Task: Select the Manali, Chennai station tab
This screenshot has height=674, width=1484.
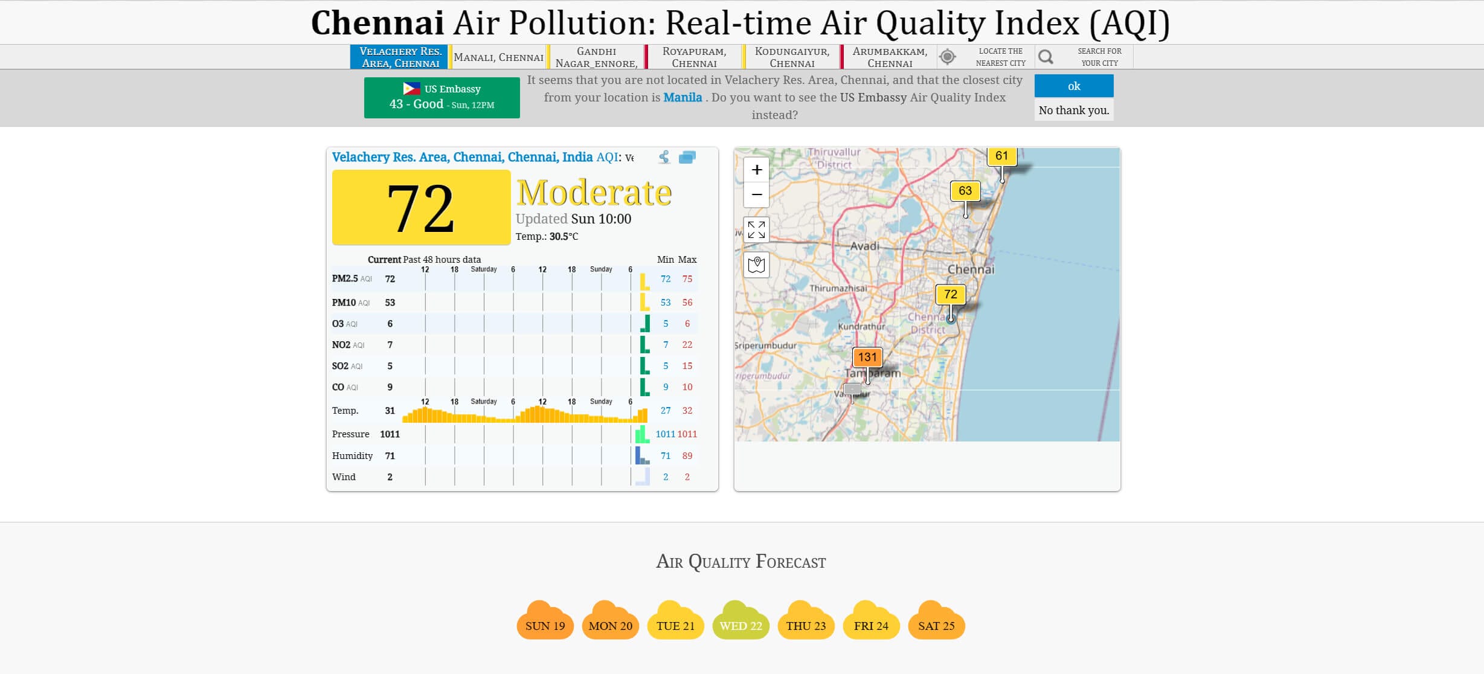Action: click(x=499, y=57)
